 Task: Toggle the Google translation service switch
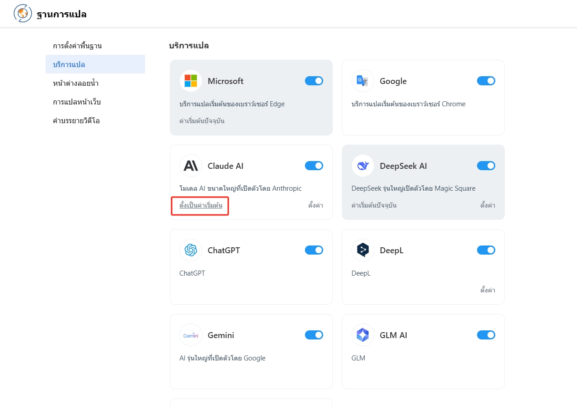point(486,81)
